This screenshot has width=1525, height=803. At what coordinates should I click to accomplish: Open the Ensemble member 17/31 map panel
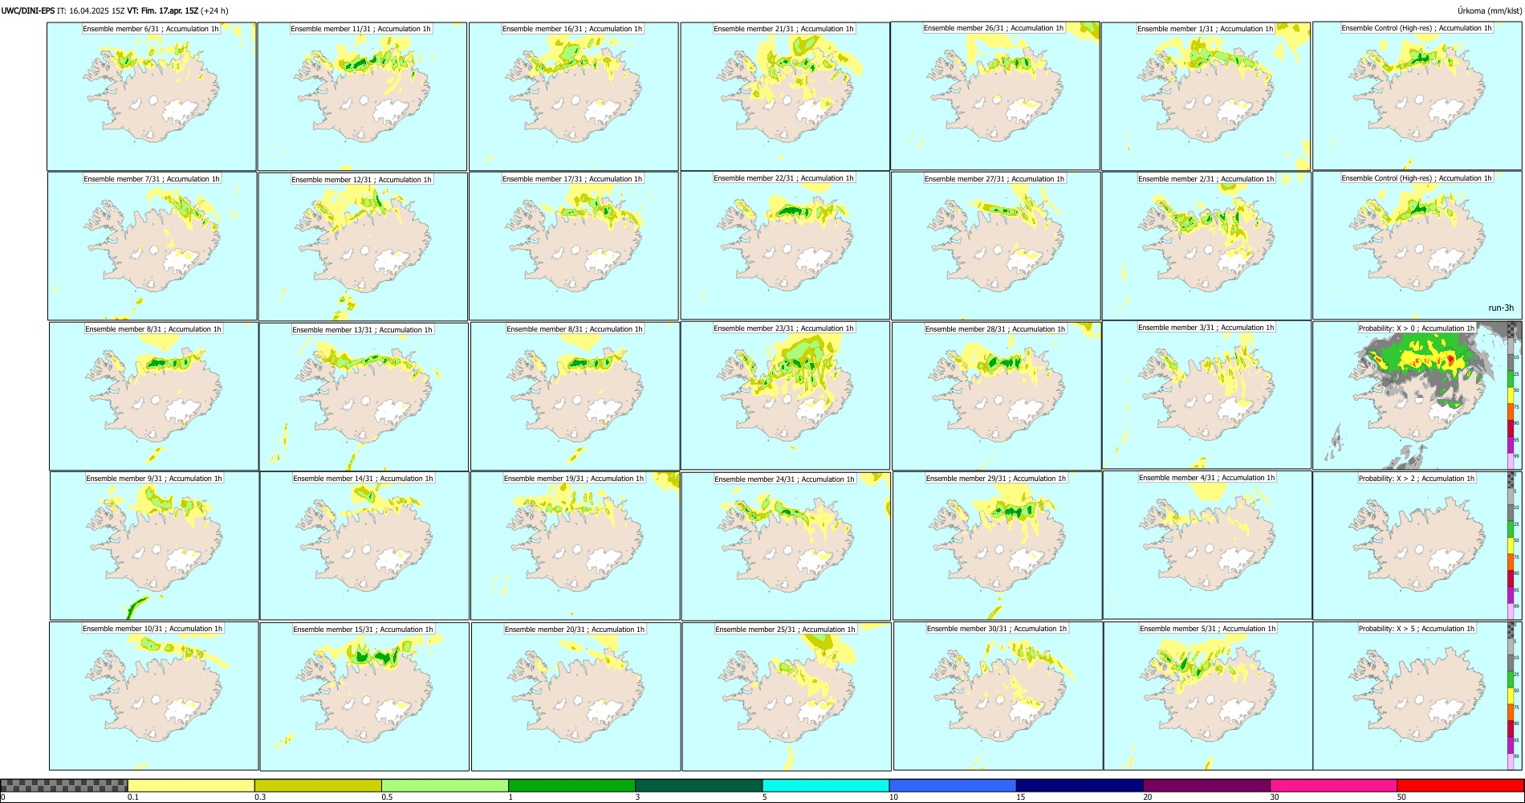point(574,247)
